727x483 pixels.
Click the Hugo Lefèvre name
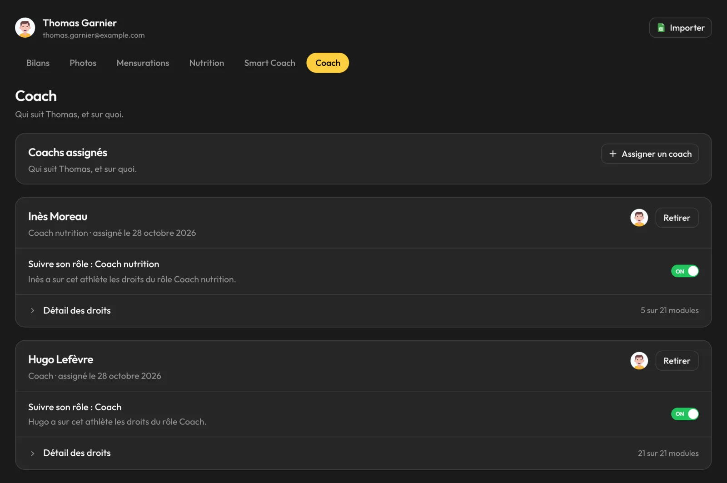[60, 359]
